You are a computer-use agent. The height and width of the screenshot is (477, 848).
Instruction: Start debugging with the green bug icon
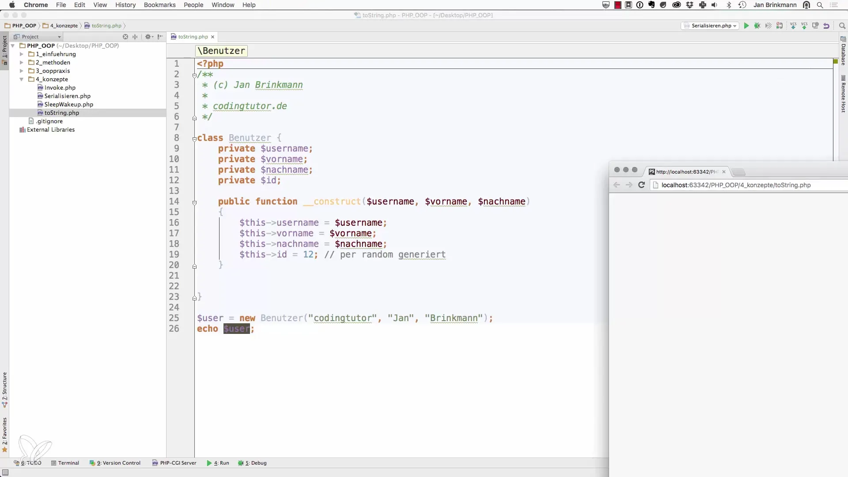(x=757, y=26)
